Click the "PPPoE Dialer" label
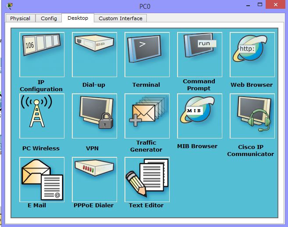The height and width of the screenshot is (227, 288). coord(93,206)
